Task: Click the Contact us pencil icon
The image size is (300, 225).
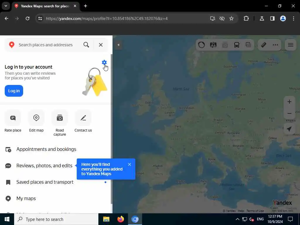Action: pyautogui.click(x=83, y=118)
